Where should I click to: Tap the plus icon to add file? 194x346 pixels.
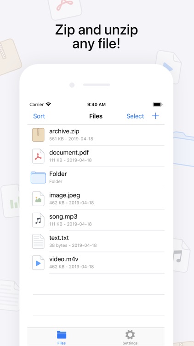tap(155, 116)
